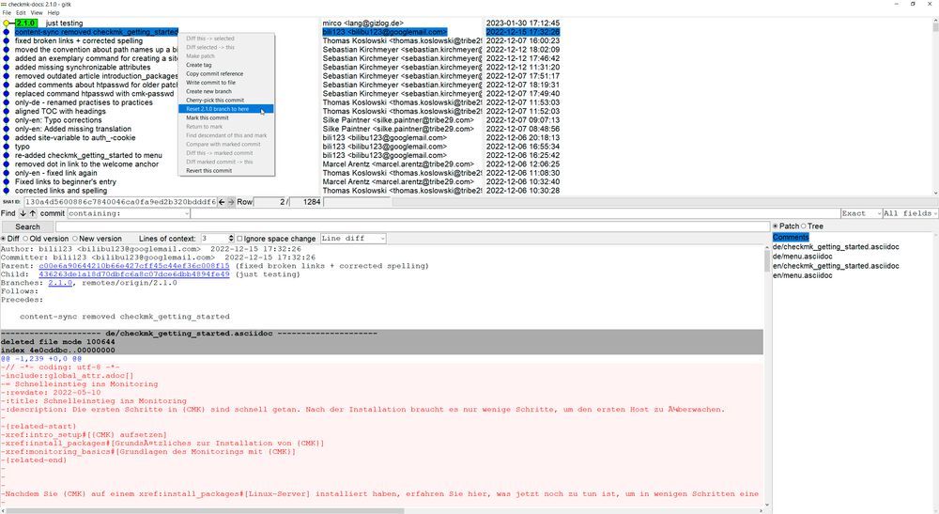
Task: Select de/checkmk_getting_started.asciidoc in file list
Action: click(x=836, y=247)
